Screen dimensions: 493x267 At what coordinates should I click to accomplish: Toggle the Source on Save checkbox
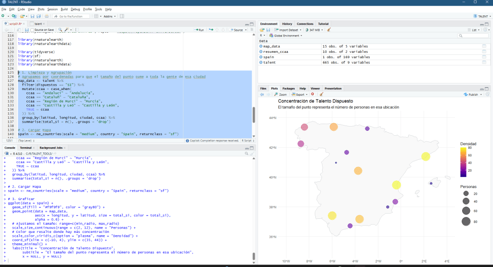tap(32, 30)
